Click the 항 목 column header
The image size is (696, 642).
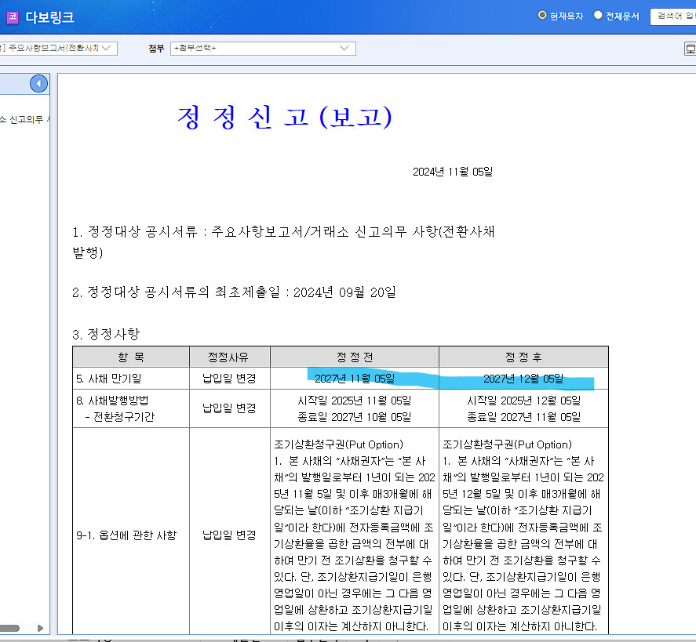click(131, 357)
